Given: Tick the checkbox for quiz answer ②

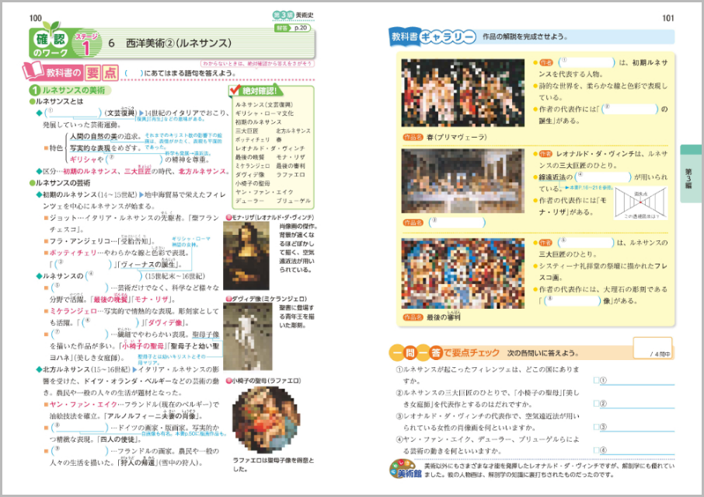Looking at the screenshot, I should pyautogui.click(x=597, y=404).
